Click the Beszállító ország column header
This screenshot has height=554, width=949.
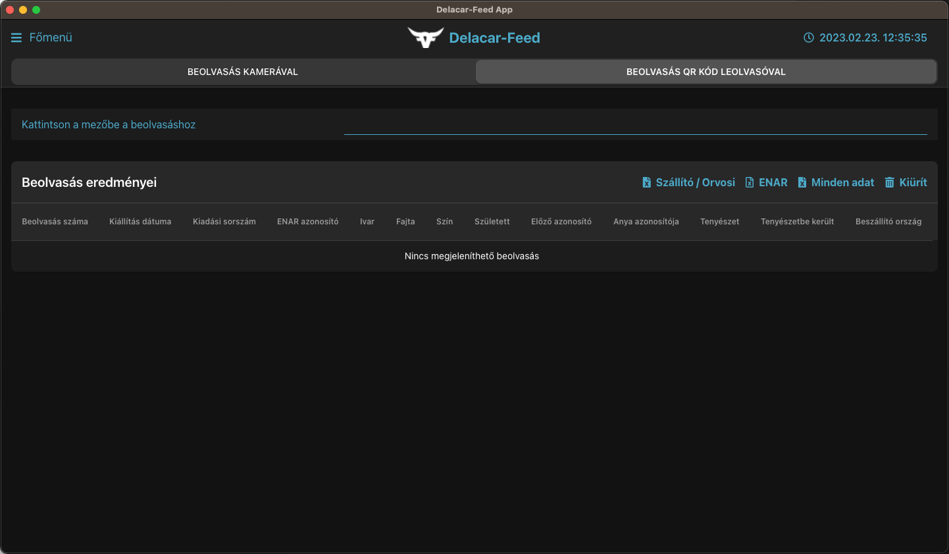888,222
